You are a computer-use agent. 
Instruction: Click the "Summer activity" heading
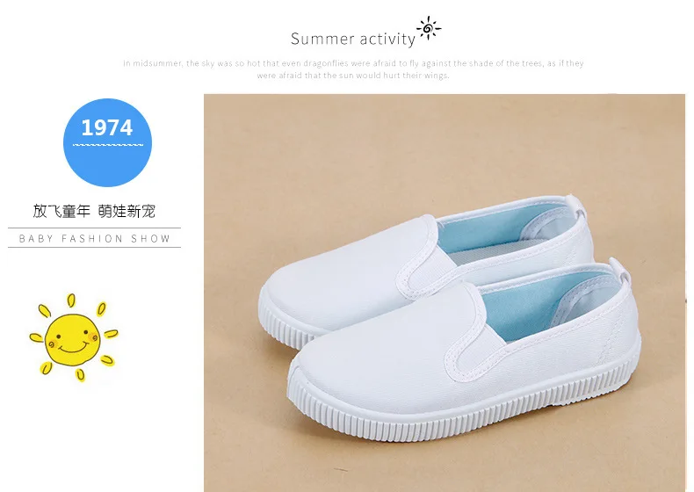(x=353, y=39)
